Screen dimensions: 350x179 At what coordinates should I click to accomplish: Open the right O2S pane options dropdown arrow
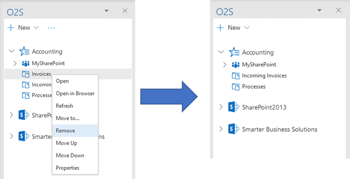[x=319, y=10]
